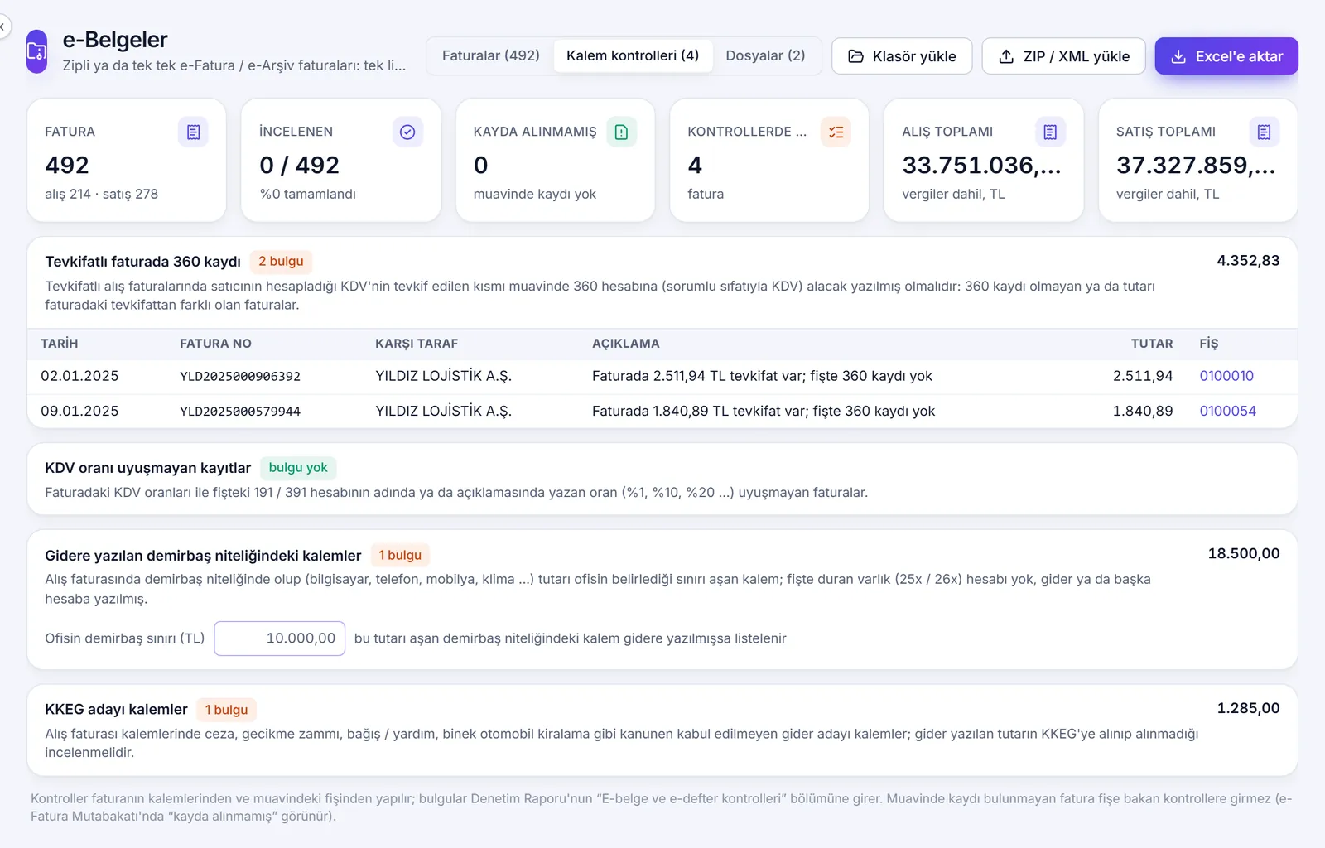Click total 4.352,83 on Tevkifatlı section
Screen dimensions: 1325x848
pyautogui.click(x=1248, y=260)
